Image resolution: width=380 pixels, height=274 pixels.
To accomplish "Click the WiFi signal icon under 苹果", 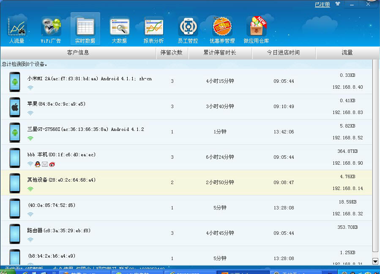I will click(x=30, y=113).
